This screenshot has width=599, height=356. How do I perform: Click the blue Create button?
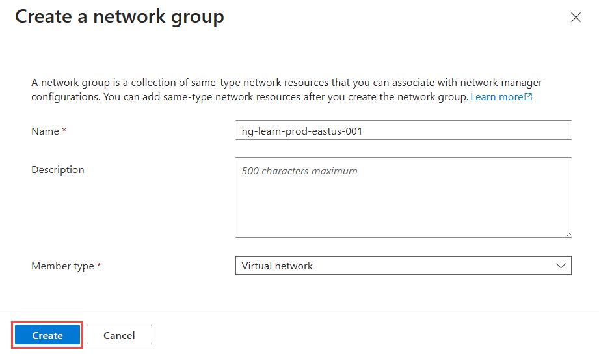pyautogui.click(x=47, y=335)
